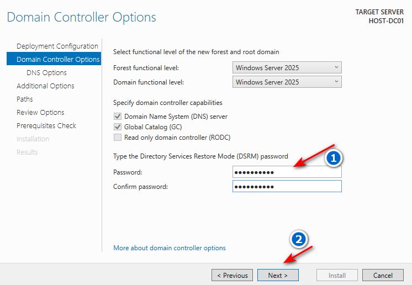
Task: Click the Confirm password input field
Action: click(x=287, y=187)
